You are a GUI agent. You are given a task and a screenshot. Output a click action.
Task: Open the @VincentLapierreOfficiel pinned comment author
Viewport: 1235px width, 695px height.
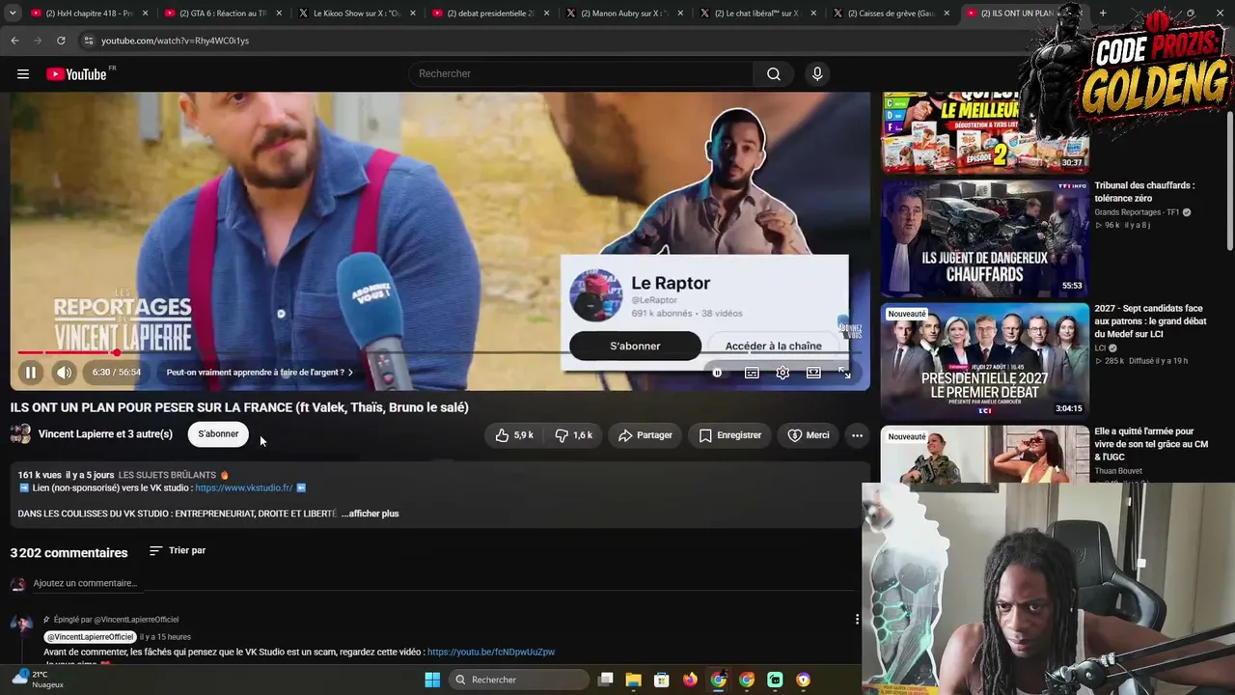click(90, 637)
